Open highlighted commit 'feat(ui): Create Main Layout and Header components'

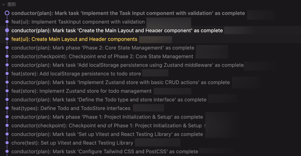74,39
